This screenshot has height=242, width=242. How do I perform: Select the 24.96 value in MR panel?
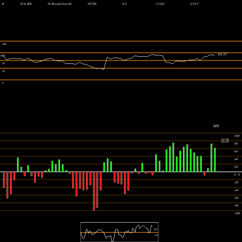click(225, 139)
